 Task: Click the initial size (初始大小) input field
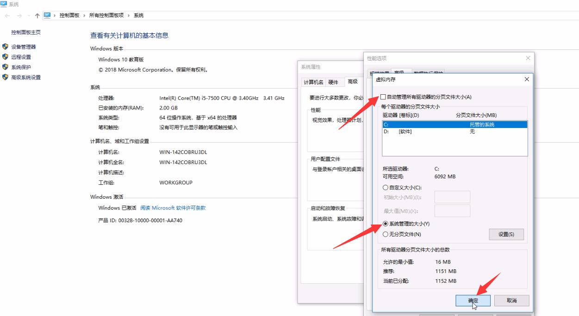click(453, 197)
